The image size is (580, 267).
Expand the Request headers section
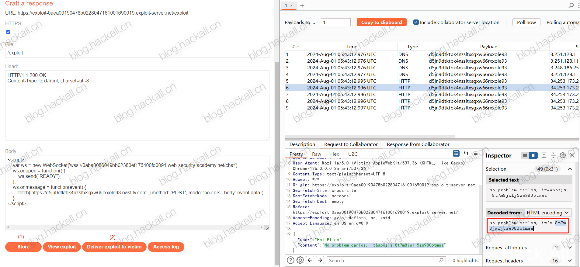point(570,261)
